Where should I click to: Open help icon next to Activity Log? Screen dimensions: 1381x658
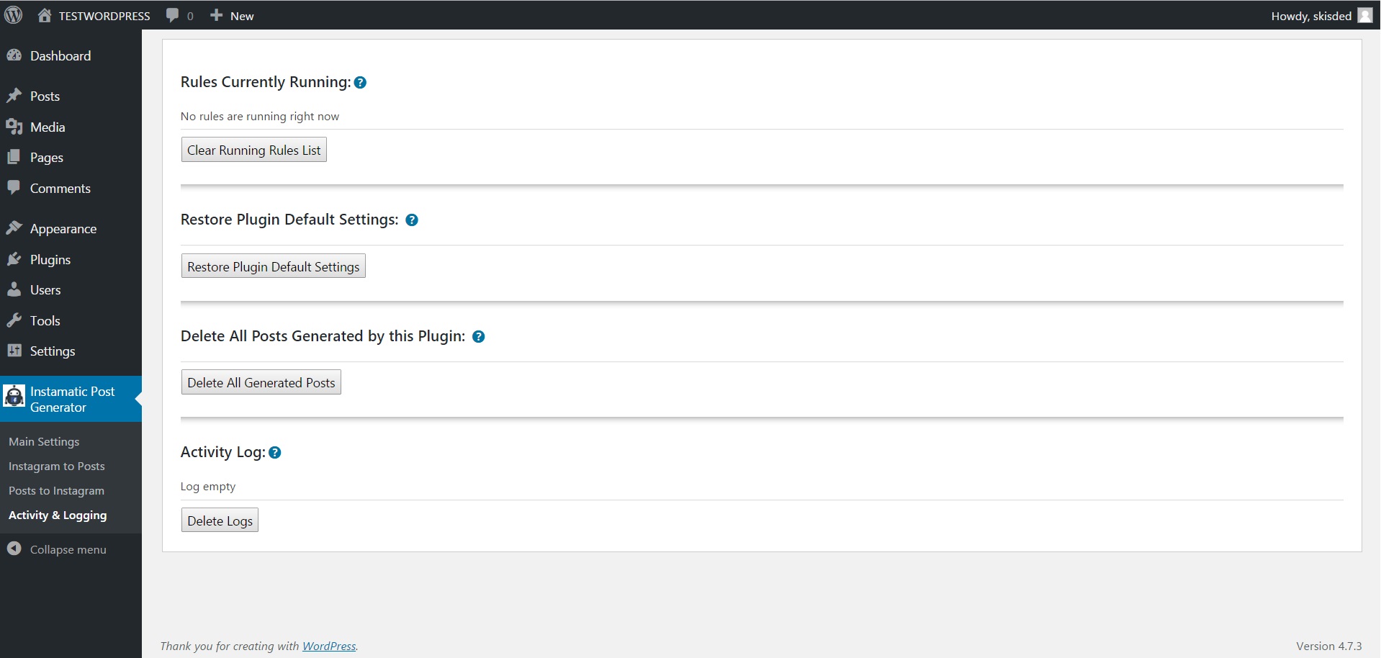point(275,453)
